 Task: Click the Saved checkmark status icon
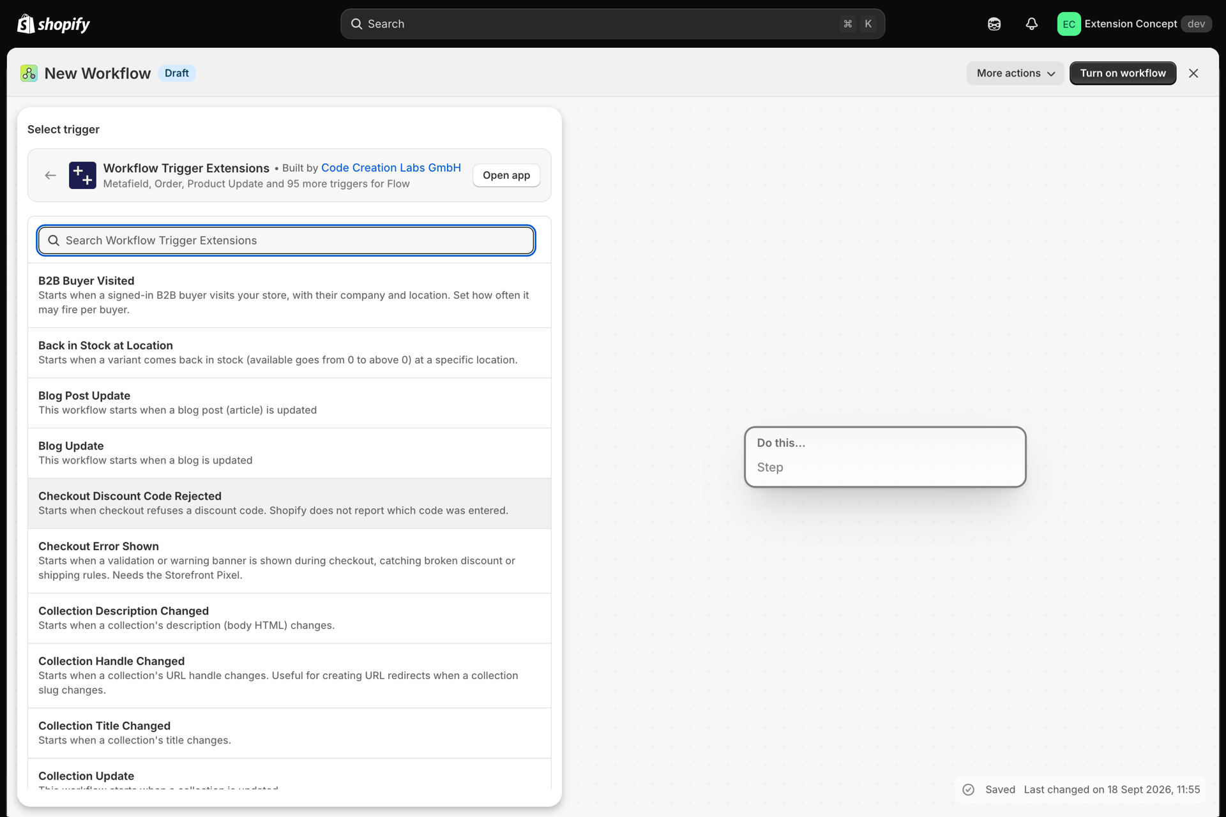pyautogui.click(x=969, y=790)
